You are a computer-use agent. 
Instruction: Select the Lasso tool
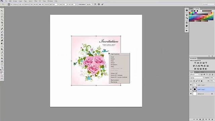2,16
